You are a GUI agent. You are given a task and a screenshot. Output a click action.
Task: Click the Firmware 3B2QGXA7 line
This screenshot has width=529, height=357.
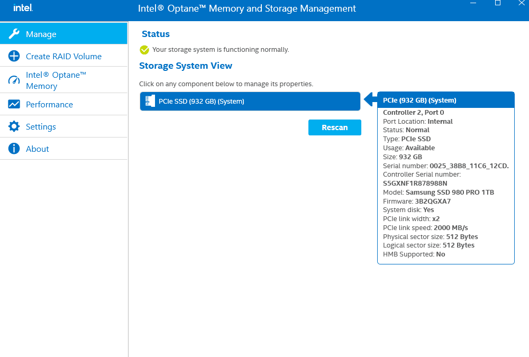coord(417,202)
